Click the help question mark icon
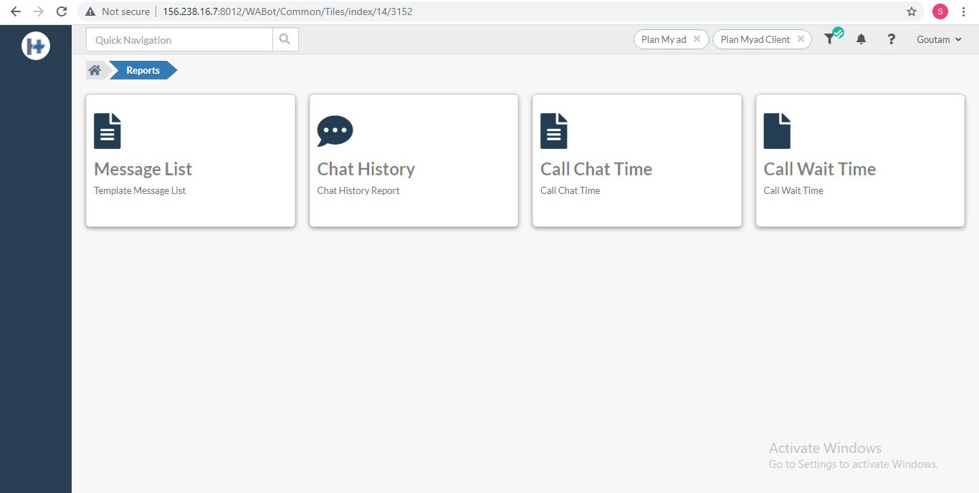 891,39
